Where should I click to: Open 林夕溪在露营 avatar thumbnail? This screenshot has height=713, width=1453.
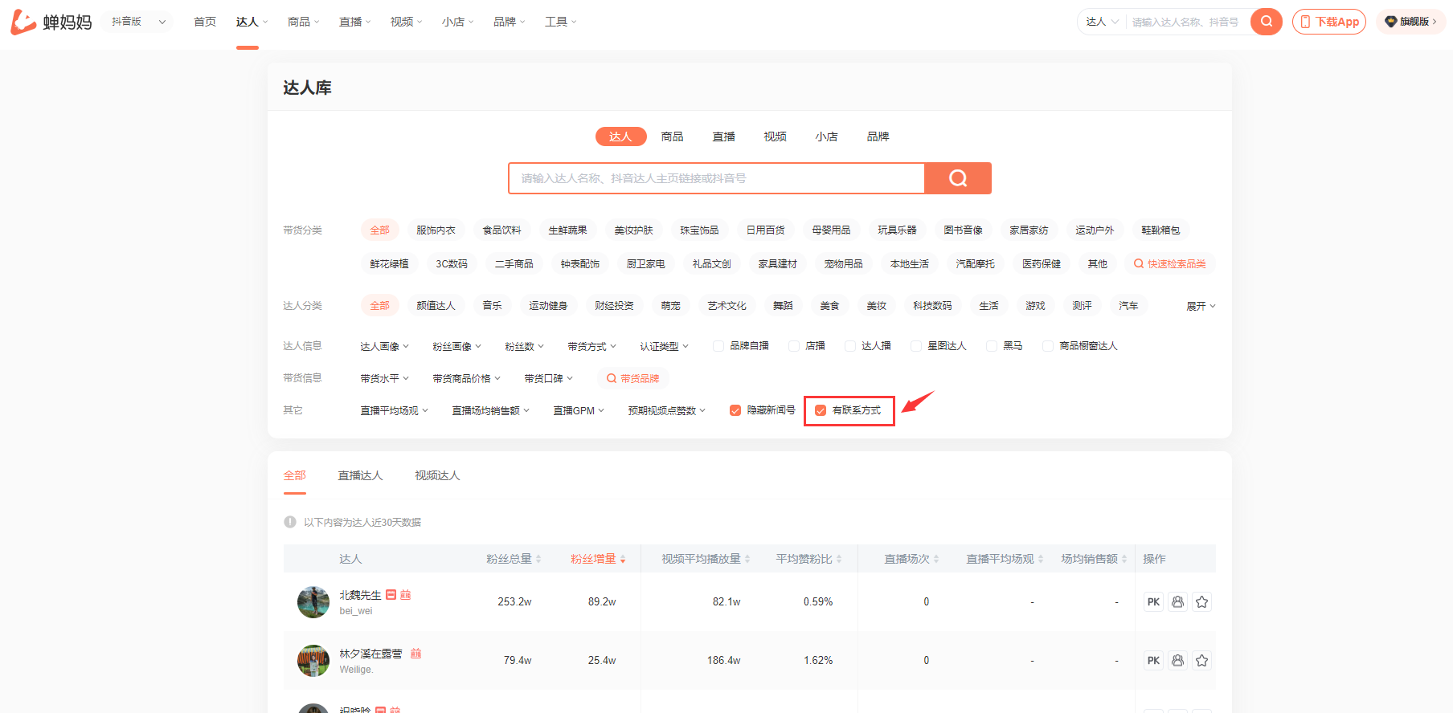tap(313, 661)
